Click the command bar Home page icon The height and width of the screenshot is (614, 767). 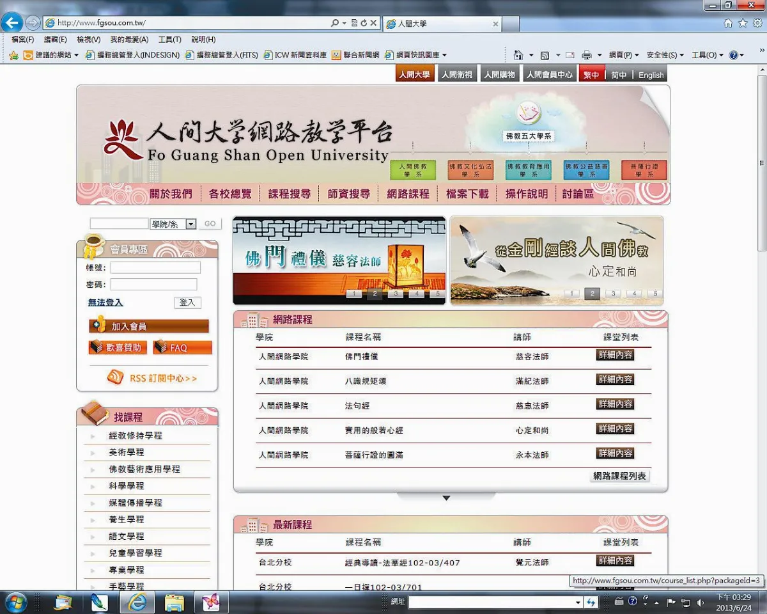pos(518,55)
